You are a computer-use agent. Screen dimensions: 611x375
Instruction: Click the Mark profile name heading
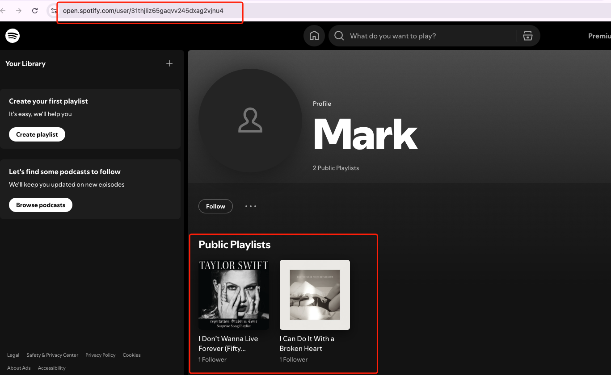point(365,135)
